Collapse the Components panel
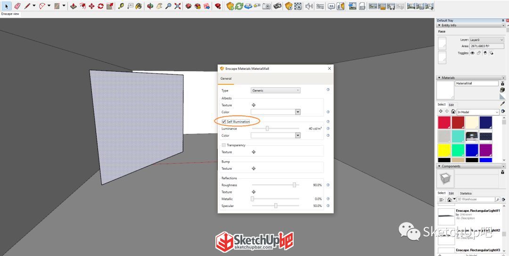The width and height of the screenshot is (509, 256). point(439,166)
